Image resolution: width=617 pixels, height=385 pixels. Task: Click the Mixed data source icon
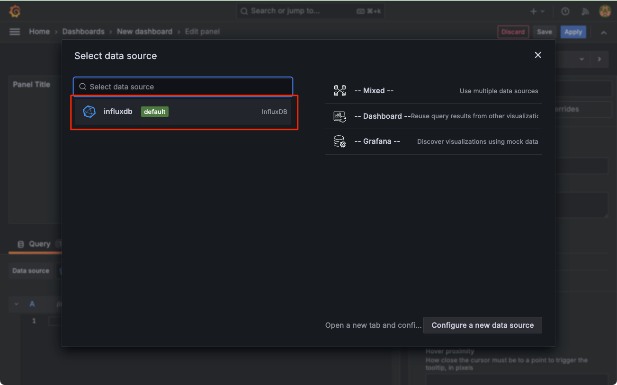pyautogui.click(x=340, y=91)
